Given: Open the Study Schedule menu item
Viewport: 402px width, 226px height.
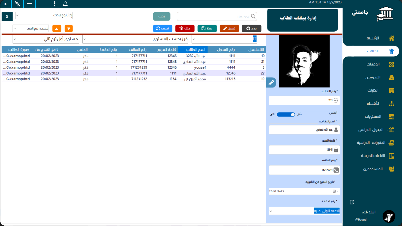Looking at the screenshot, I should (371, 130).
